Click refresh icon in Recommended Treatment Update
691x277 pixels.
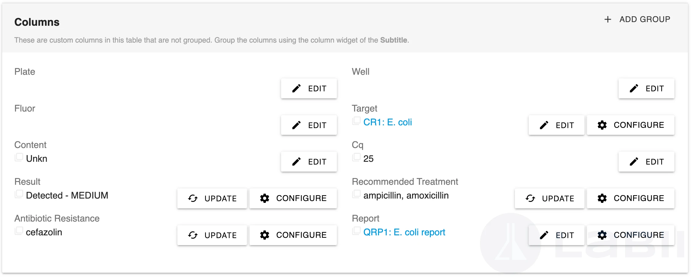point(531,199)
